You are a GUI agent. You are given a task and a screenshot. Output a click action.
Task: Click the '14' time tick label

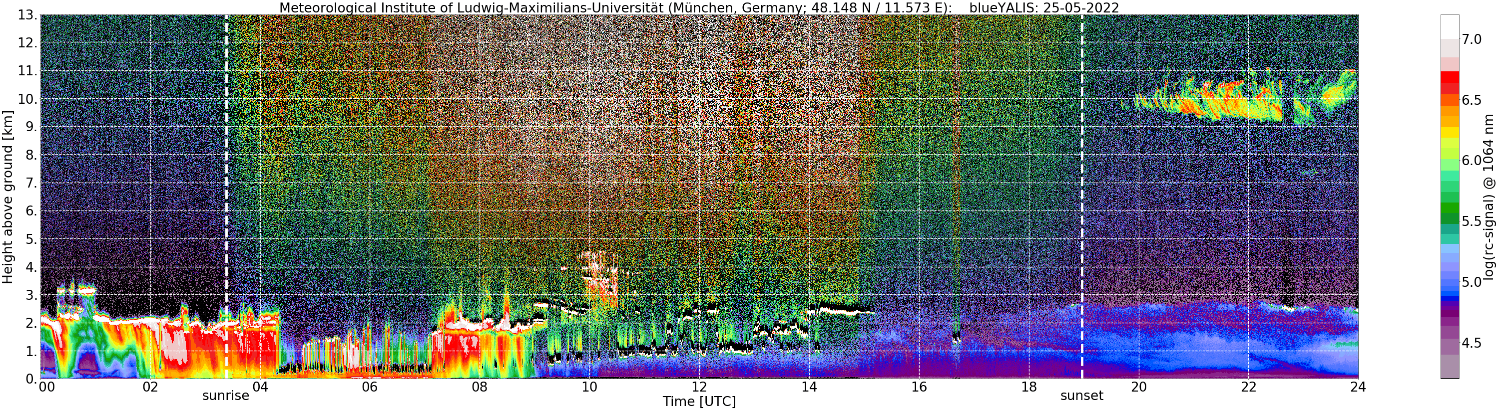809,387
